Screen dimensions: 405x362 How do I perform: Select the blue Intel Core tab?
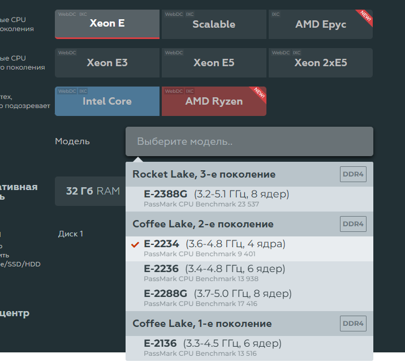pyautogui.click(x=107, y=101)
